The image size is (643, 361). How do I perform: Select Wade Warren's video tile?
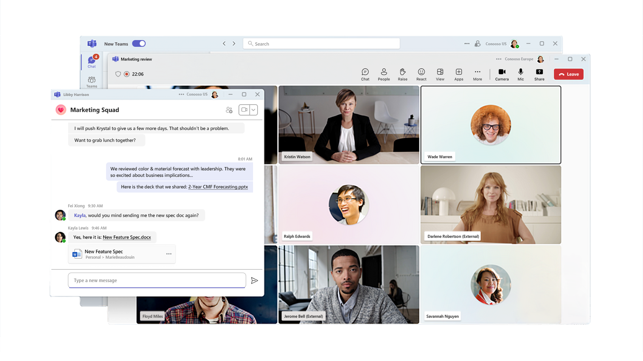click(491, 125)
